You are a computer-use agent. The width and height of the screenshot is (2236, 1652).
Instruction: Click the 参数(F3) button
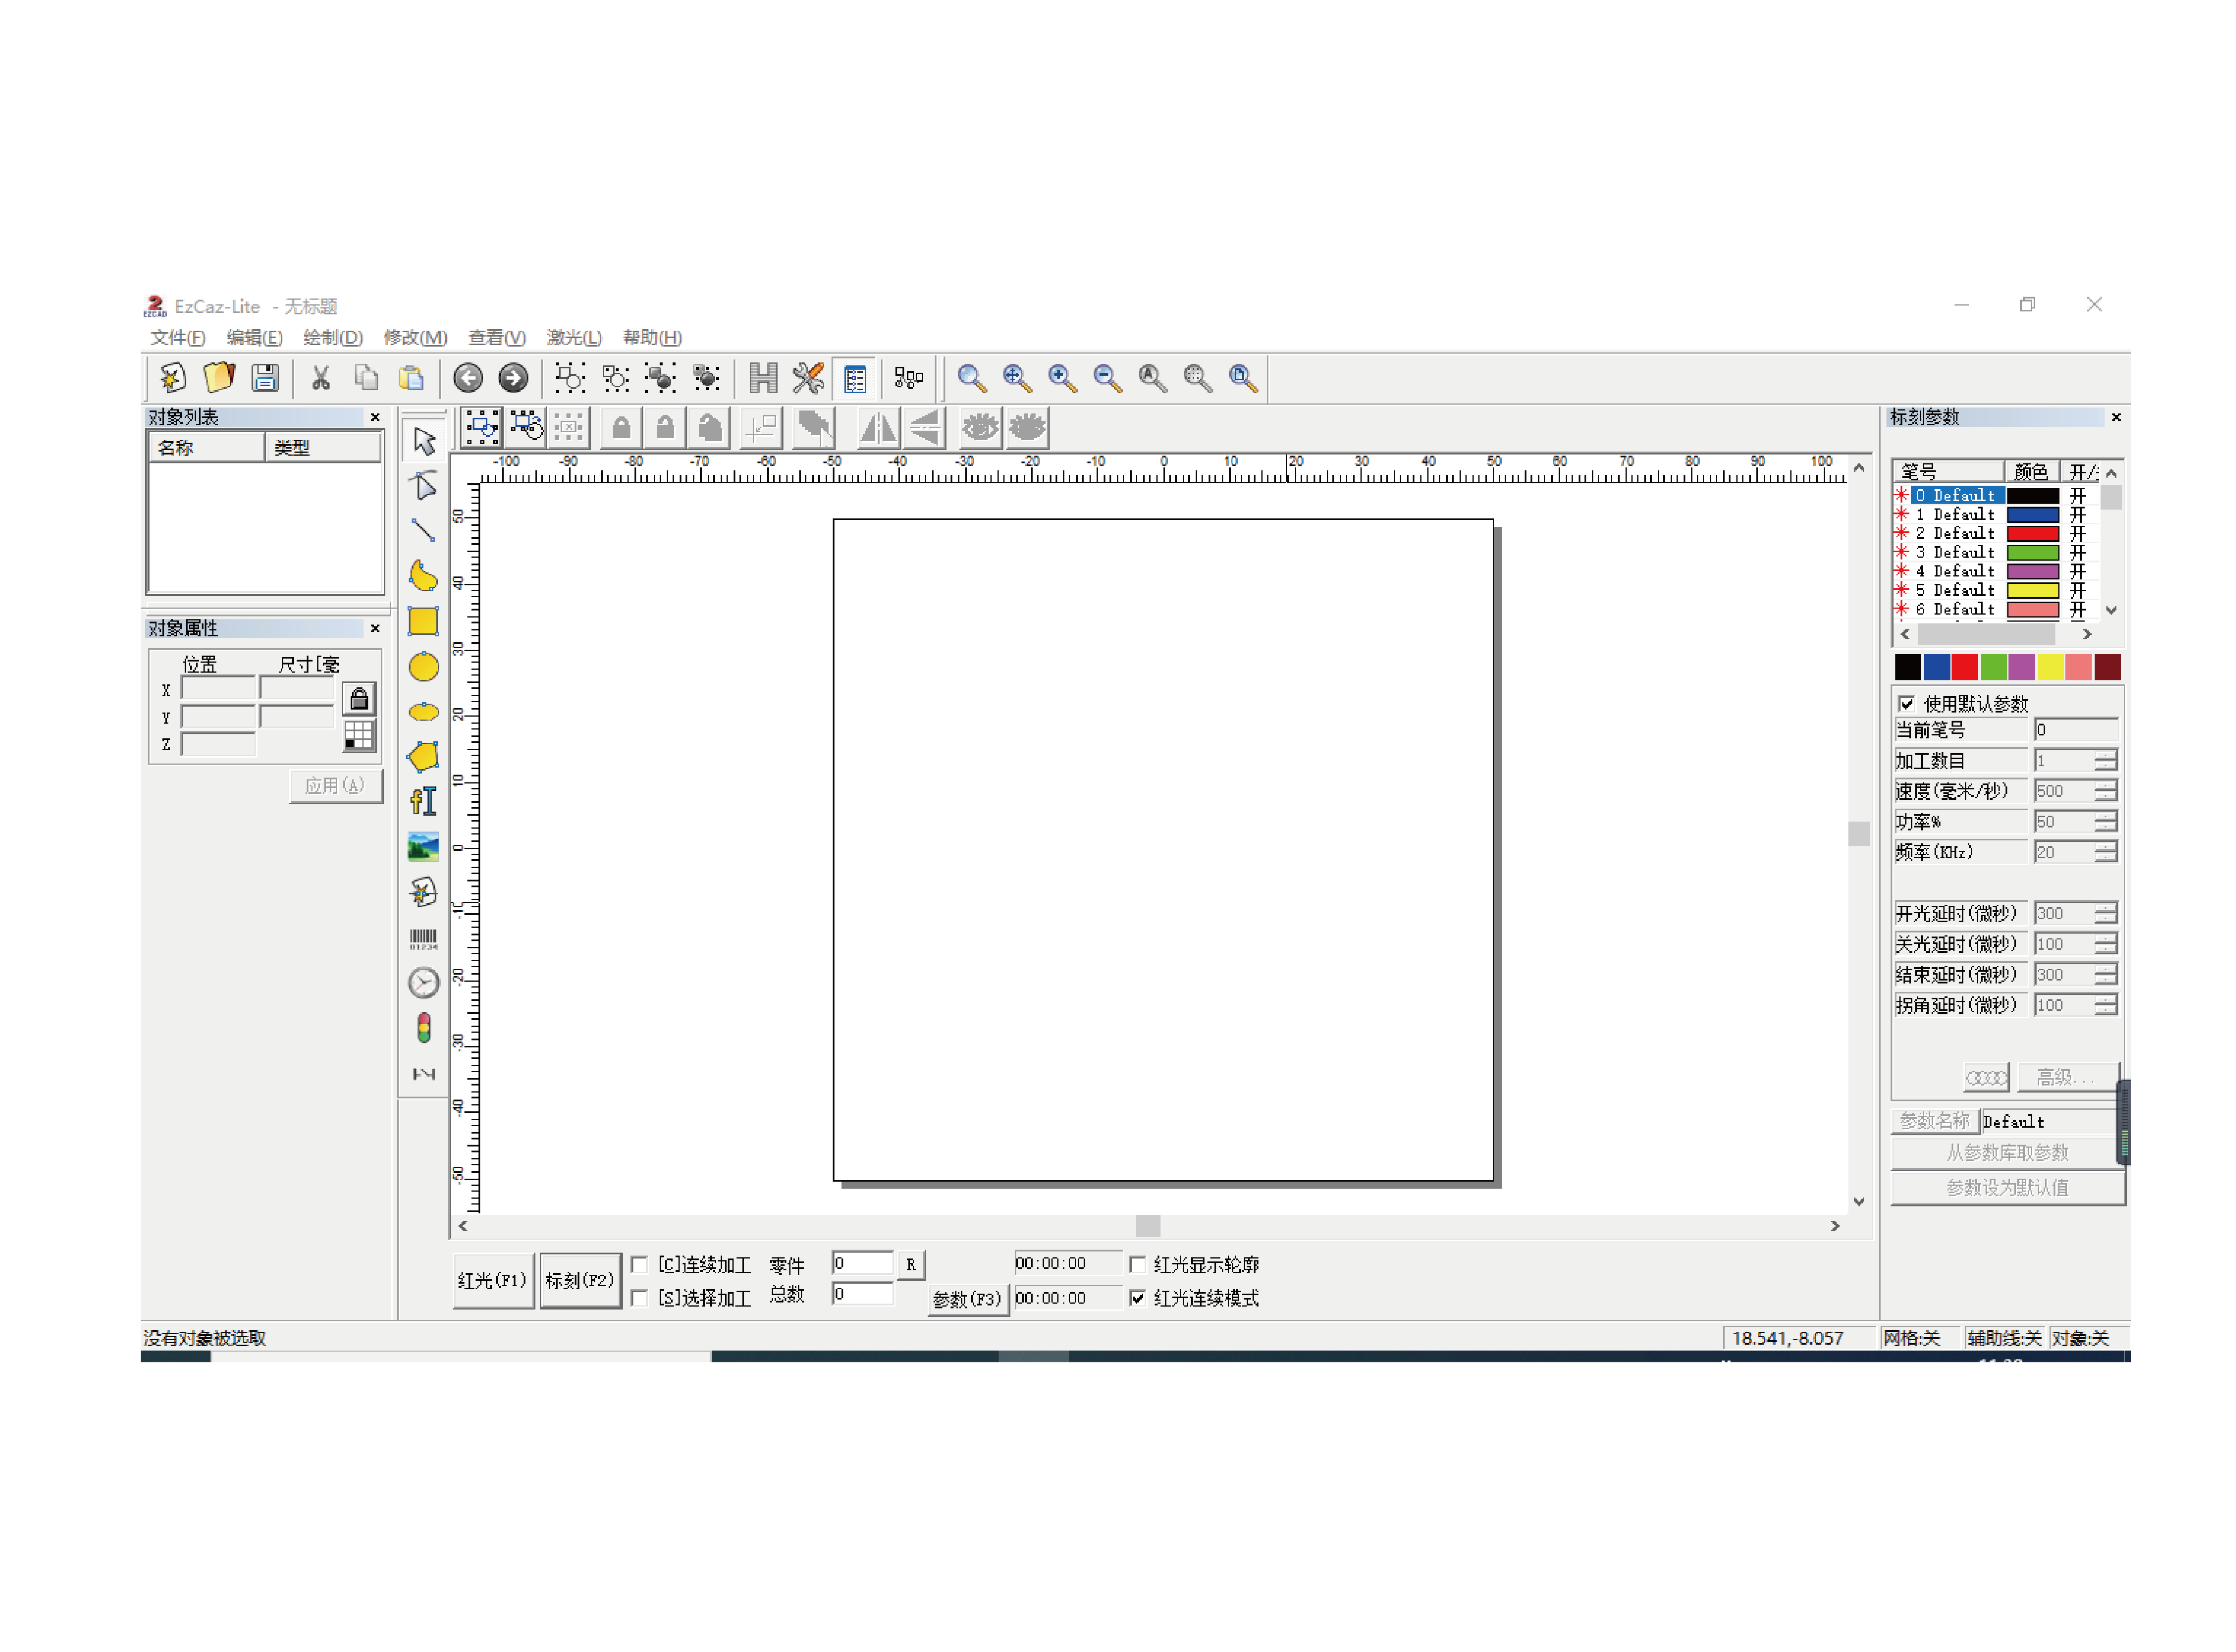point(967,1300)
